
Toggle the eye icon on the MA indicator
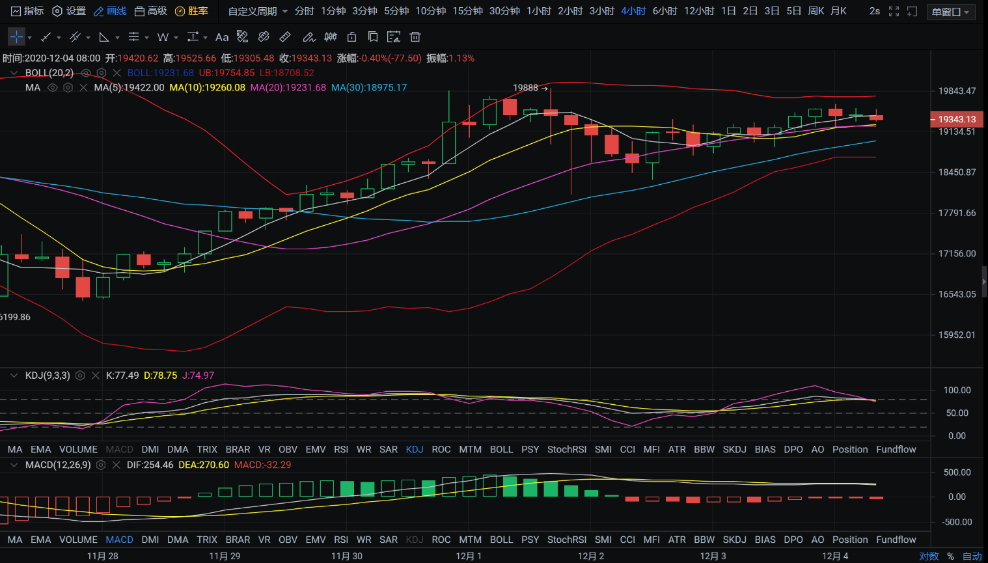point(53,87)
